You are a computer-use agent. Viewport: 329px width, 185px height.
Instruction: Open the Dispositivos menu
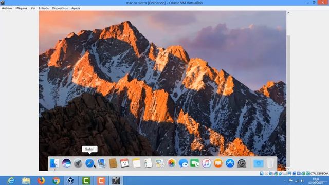coord(60,8)
